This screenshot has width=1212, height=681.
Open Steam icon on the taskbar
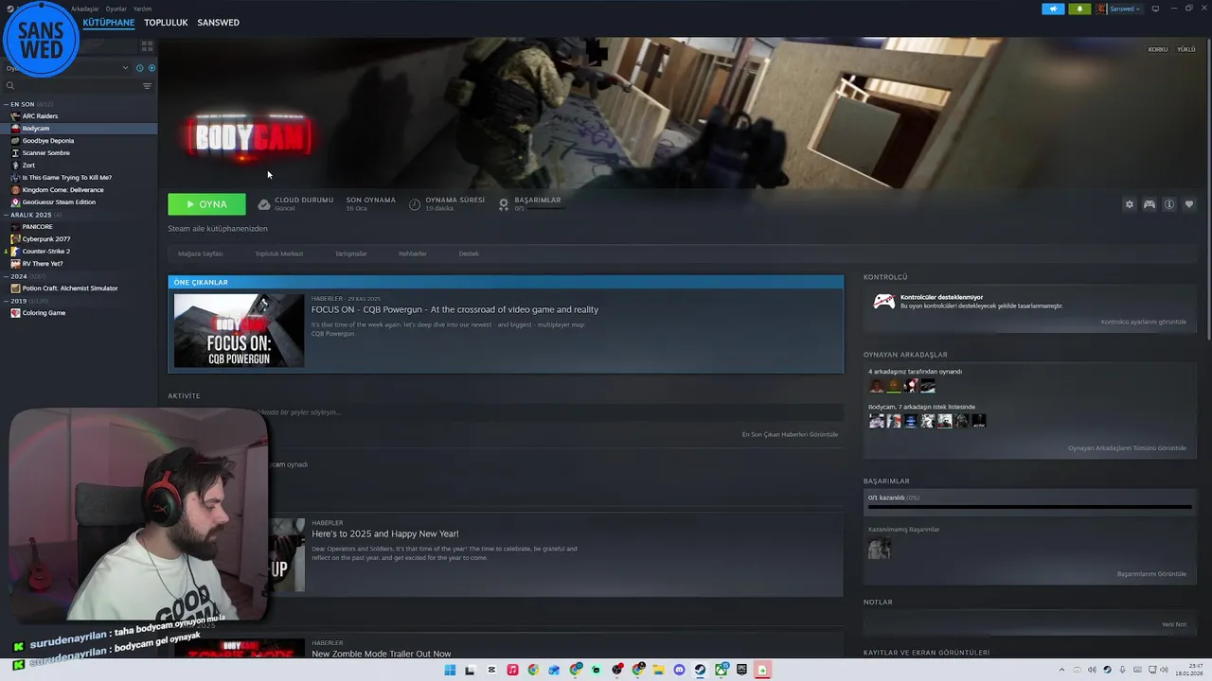tap(700, 670)
